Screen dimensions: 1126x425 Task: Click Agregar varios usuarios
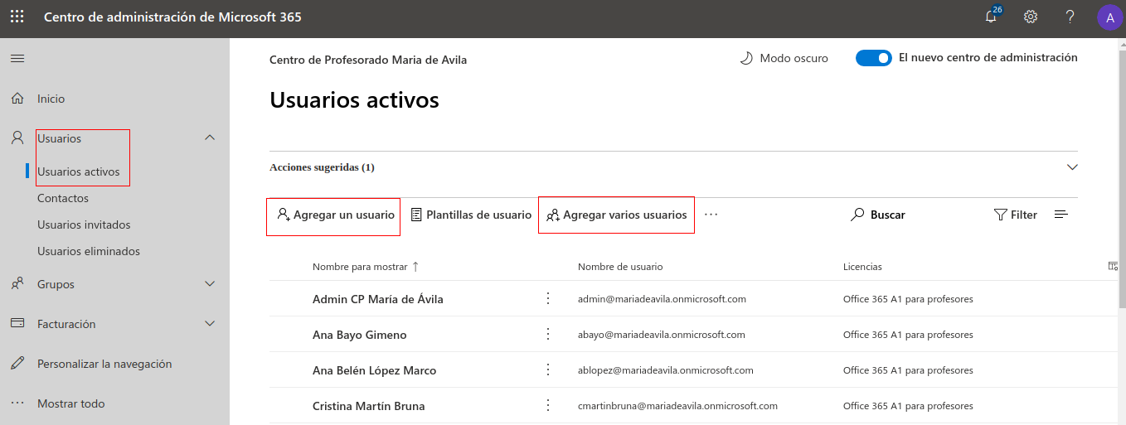click(616, 215)
